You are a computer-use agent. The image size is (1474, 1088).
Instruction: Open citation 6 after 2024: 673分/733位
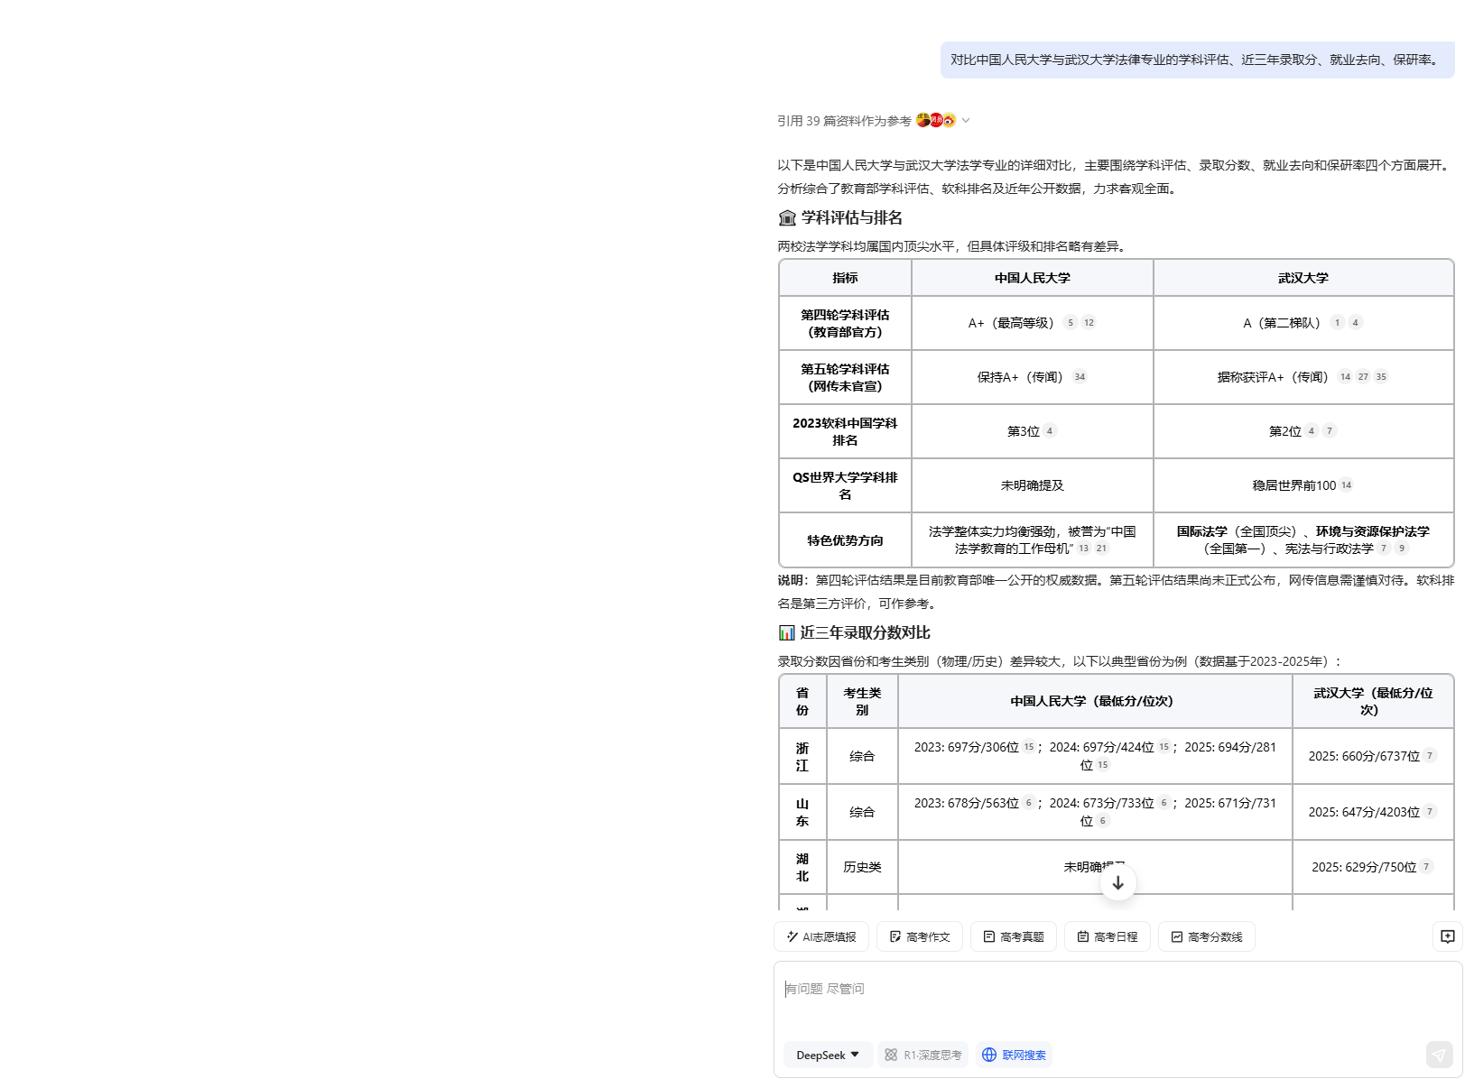click(1164, 803)
